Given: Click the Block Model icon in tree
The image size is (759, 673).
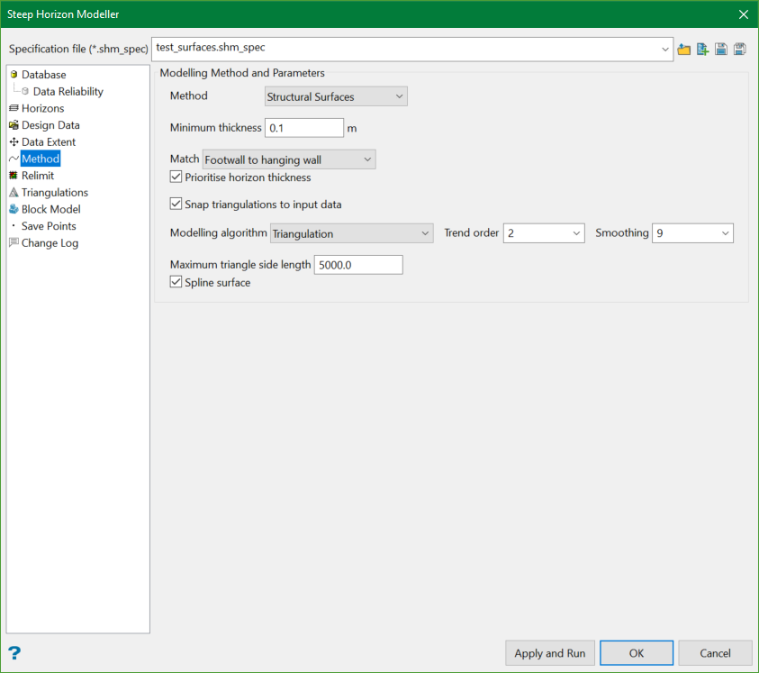Looking at the screenshot, I should [14, 209].
